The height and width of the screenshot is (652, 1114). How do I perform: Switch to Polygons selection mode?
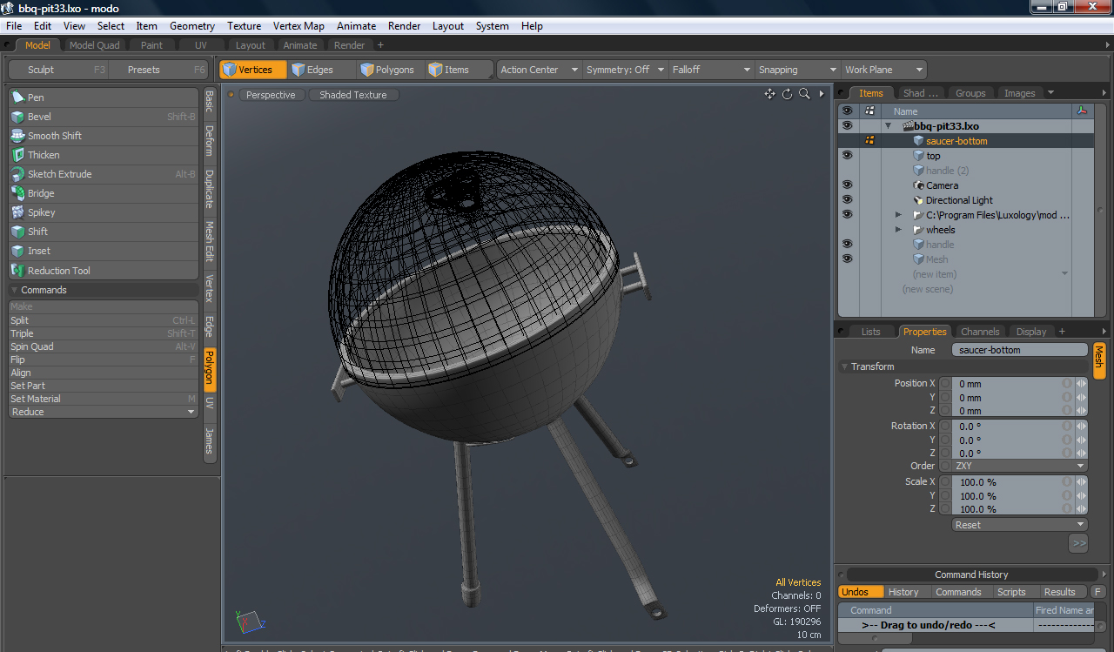pos(390,70)
